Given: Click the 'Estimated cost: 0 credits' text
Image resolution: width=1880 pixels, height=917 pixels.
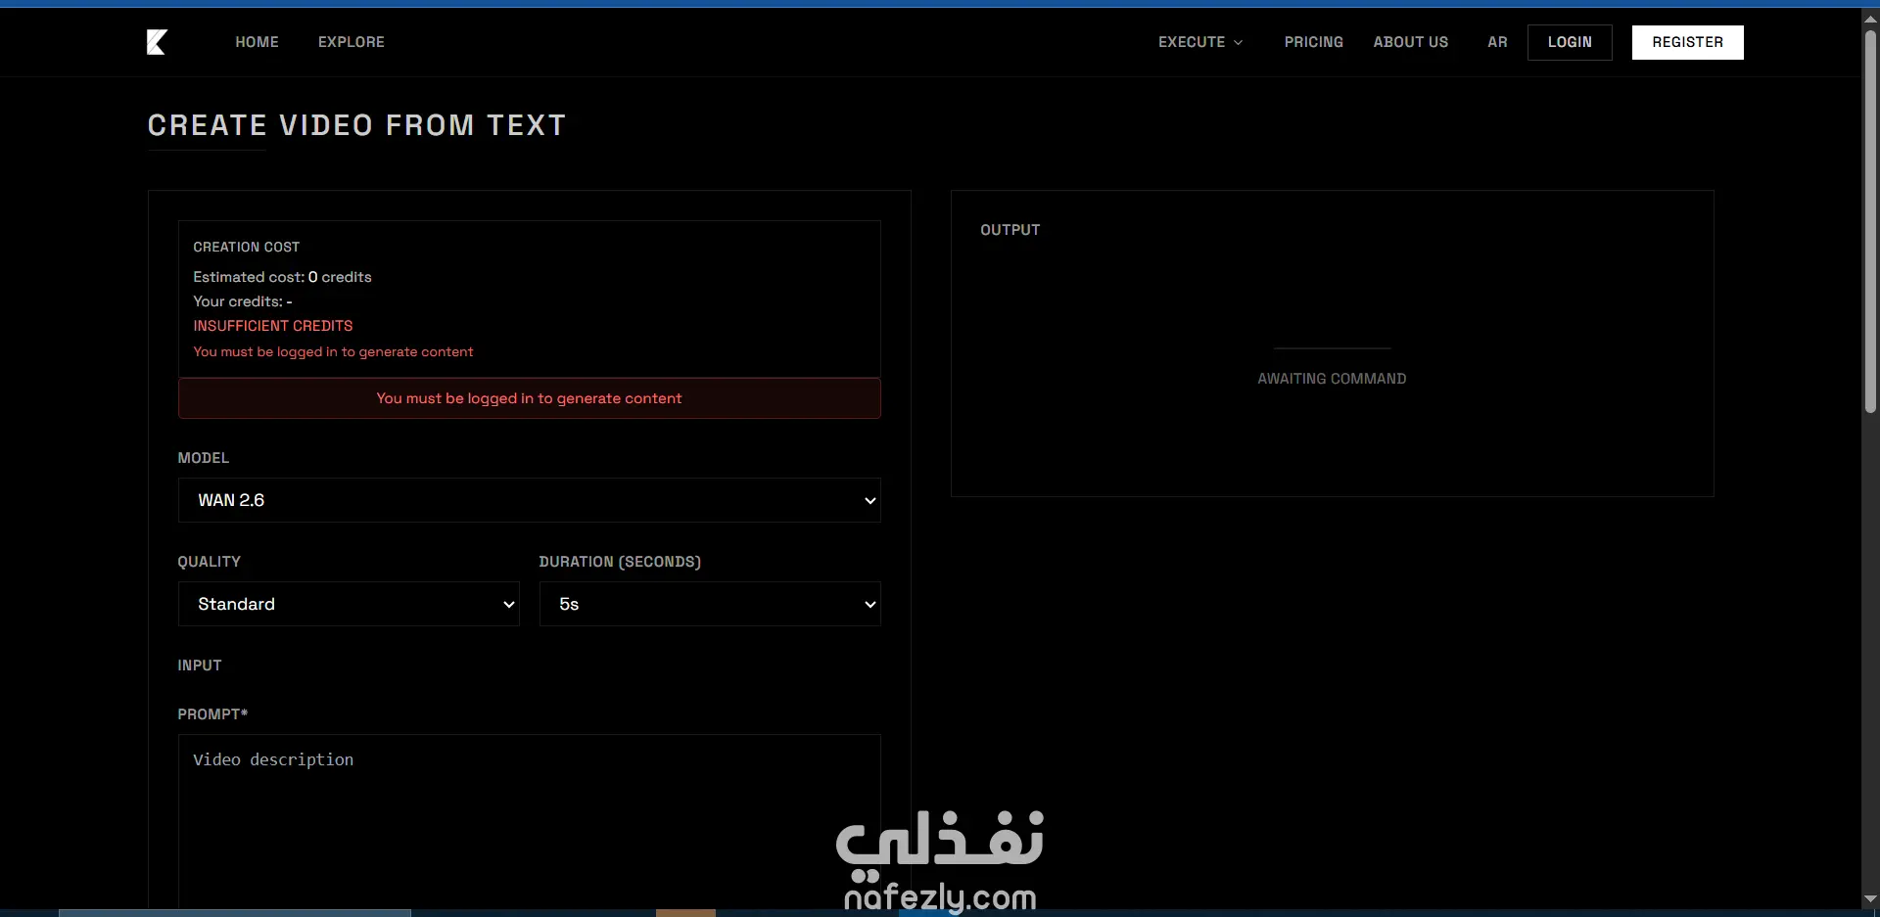Looking at the screenshot, I should click(282, 277).
